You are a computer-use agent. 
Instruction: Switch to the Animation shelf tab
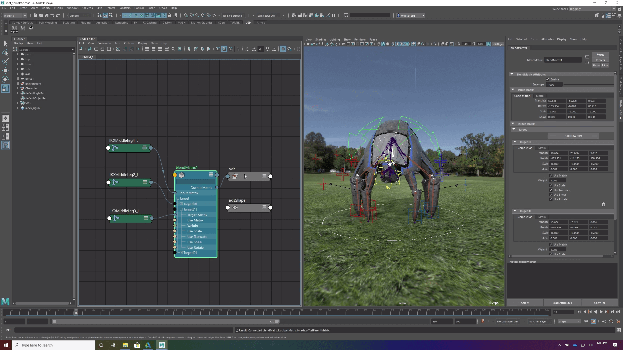[x=103, y=23]
